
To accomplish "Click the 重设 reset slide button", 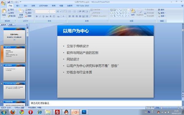I will point(29,13).
